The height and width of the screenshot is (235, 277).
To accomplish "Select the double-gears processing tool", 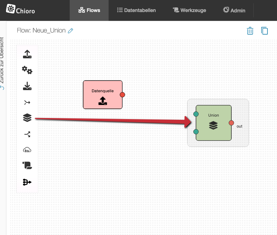I will click(x=27, y=70).
